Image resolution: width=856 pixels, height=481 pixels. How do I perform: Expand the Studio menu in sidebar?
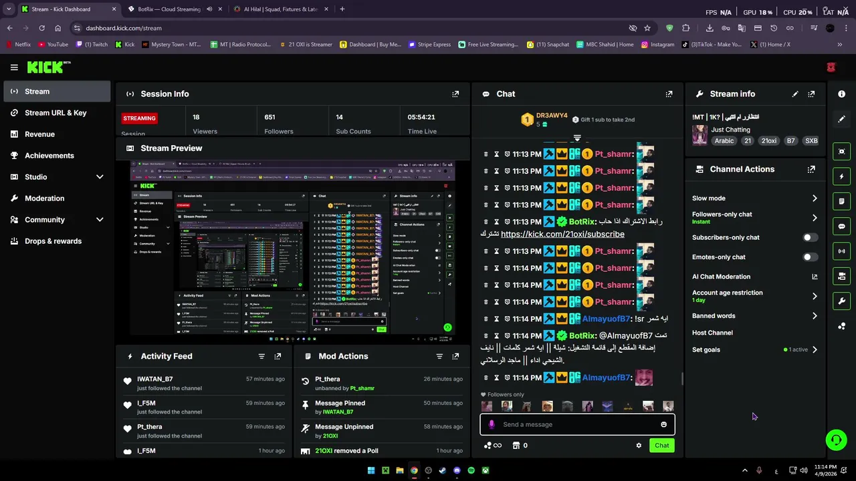pyautogui.click(x=100, y=177)
